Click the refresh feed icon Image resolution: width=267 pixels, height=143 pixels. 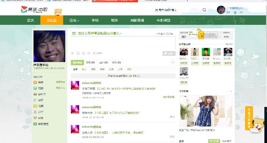pyautogui.click(x=172, y=62)
